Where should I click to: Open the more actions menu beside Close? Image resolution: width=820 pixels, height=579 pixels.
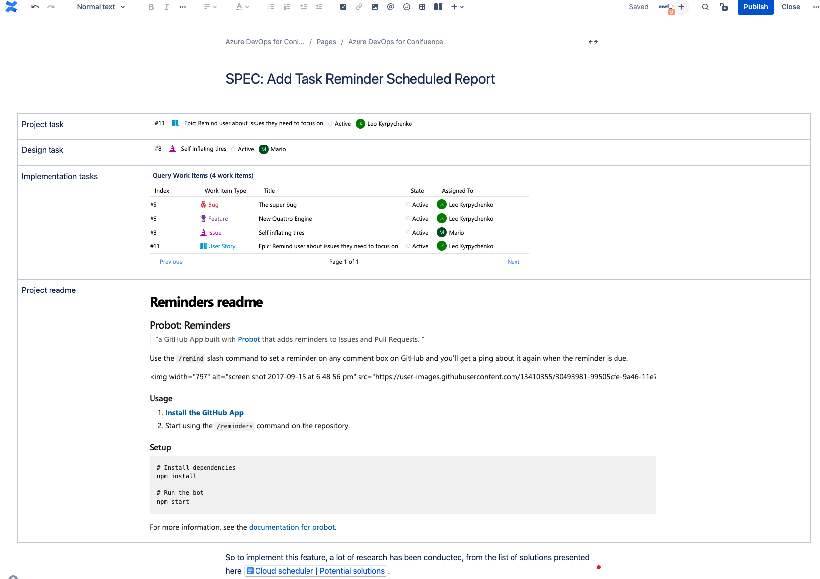[816, 7]
